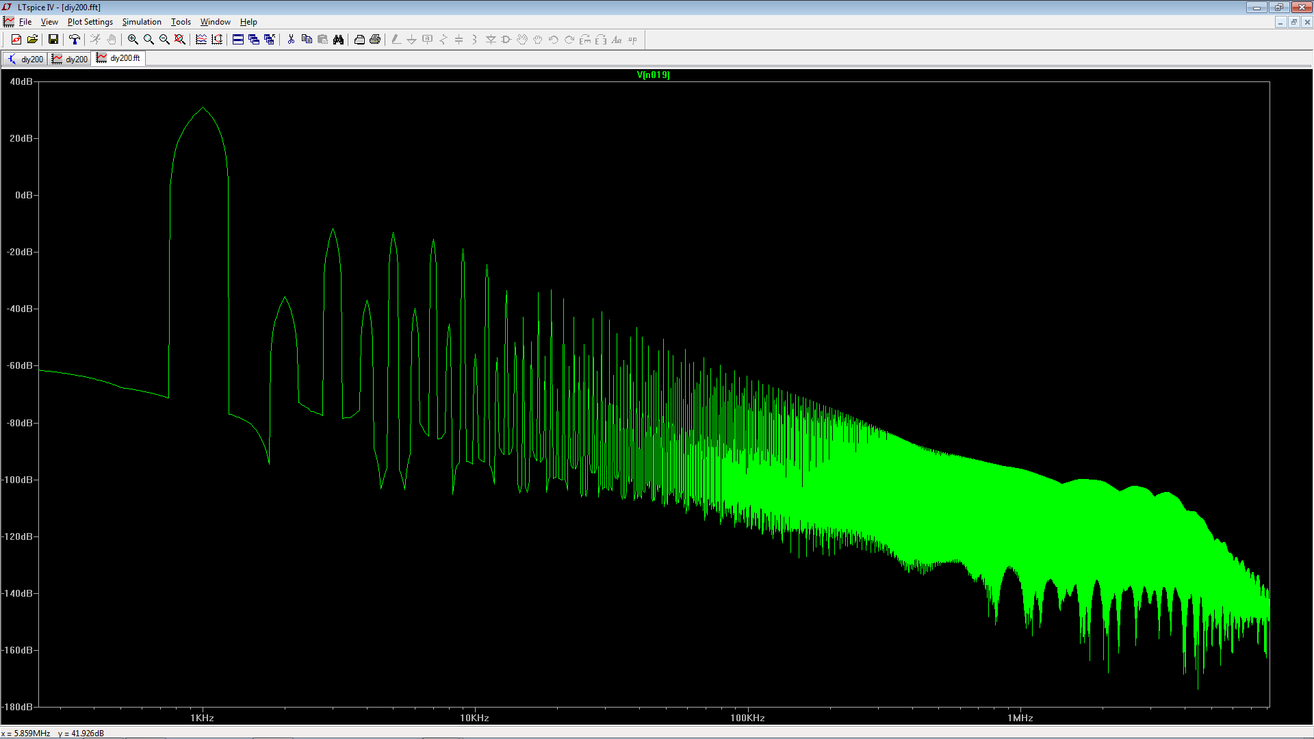Open the File menu

pos(25,22)
